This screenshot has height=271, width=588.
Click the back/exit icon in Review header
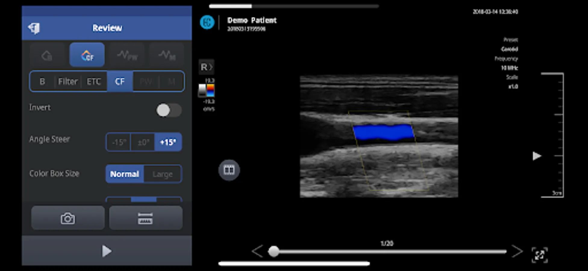pos(34,28)
